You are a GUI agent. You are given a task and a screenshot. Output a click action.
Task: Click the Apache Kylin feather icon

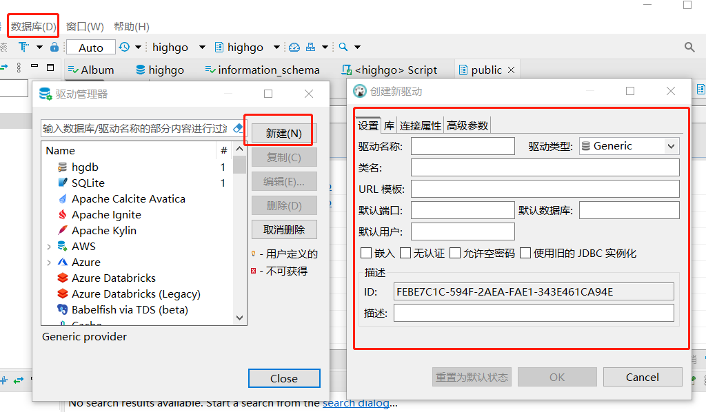(x=63, y=231)
